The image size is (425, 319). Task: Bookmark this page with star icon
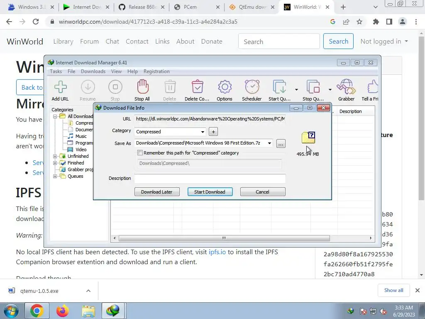(x=359, y=22)
